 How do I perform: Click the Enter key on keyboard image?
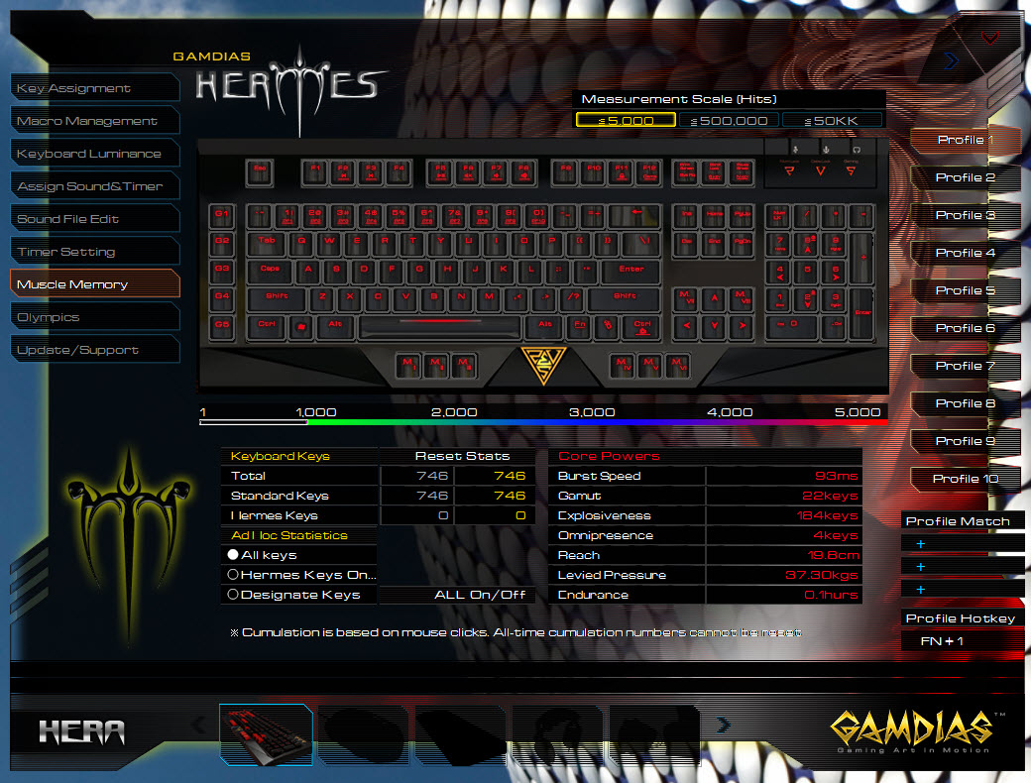click(630, 271)
